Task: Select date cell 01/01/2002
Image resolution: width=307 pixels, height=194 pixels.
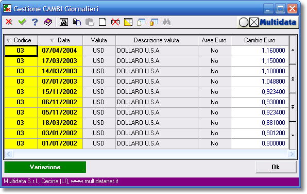Action: coord(60,143)
